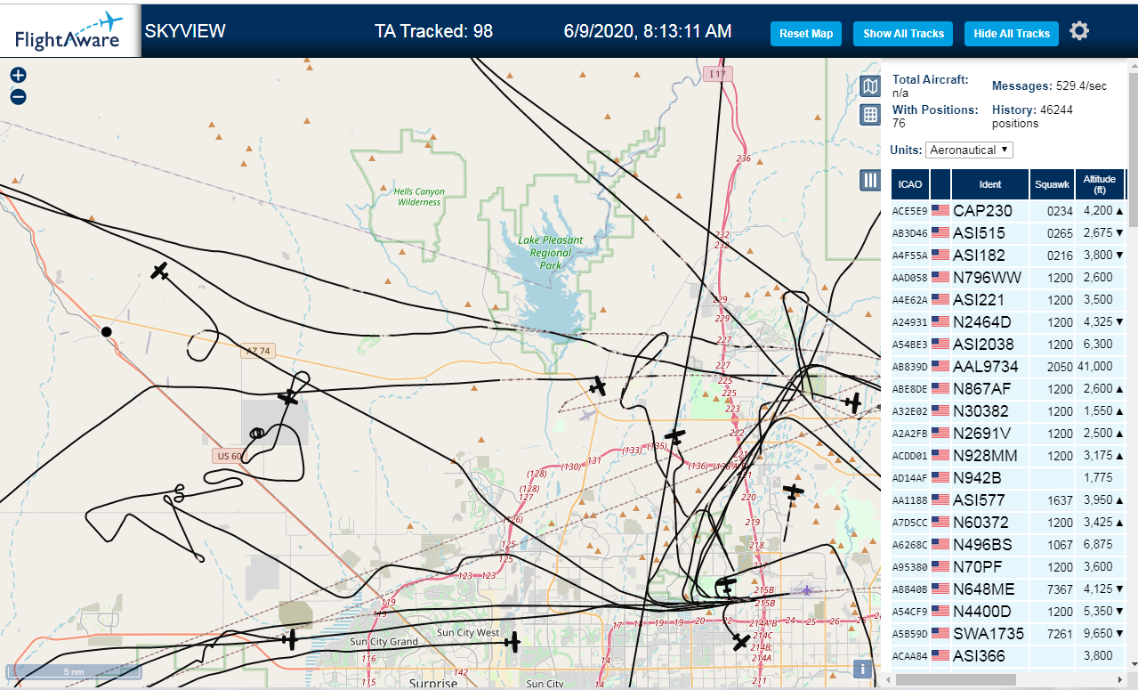1138x690 pixels.
Task: Select the CAP230 aircraft row
Action: click(1008, 211)
